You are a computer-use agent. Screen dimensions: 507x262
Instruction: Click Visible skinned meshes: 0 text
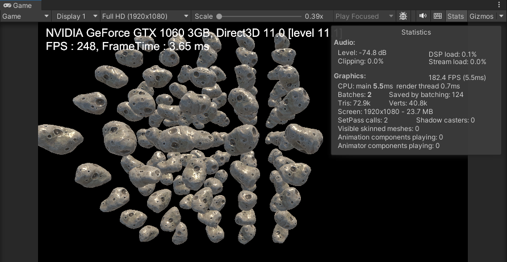[x=378, y=129]
